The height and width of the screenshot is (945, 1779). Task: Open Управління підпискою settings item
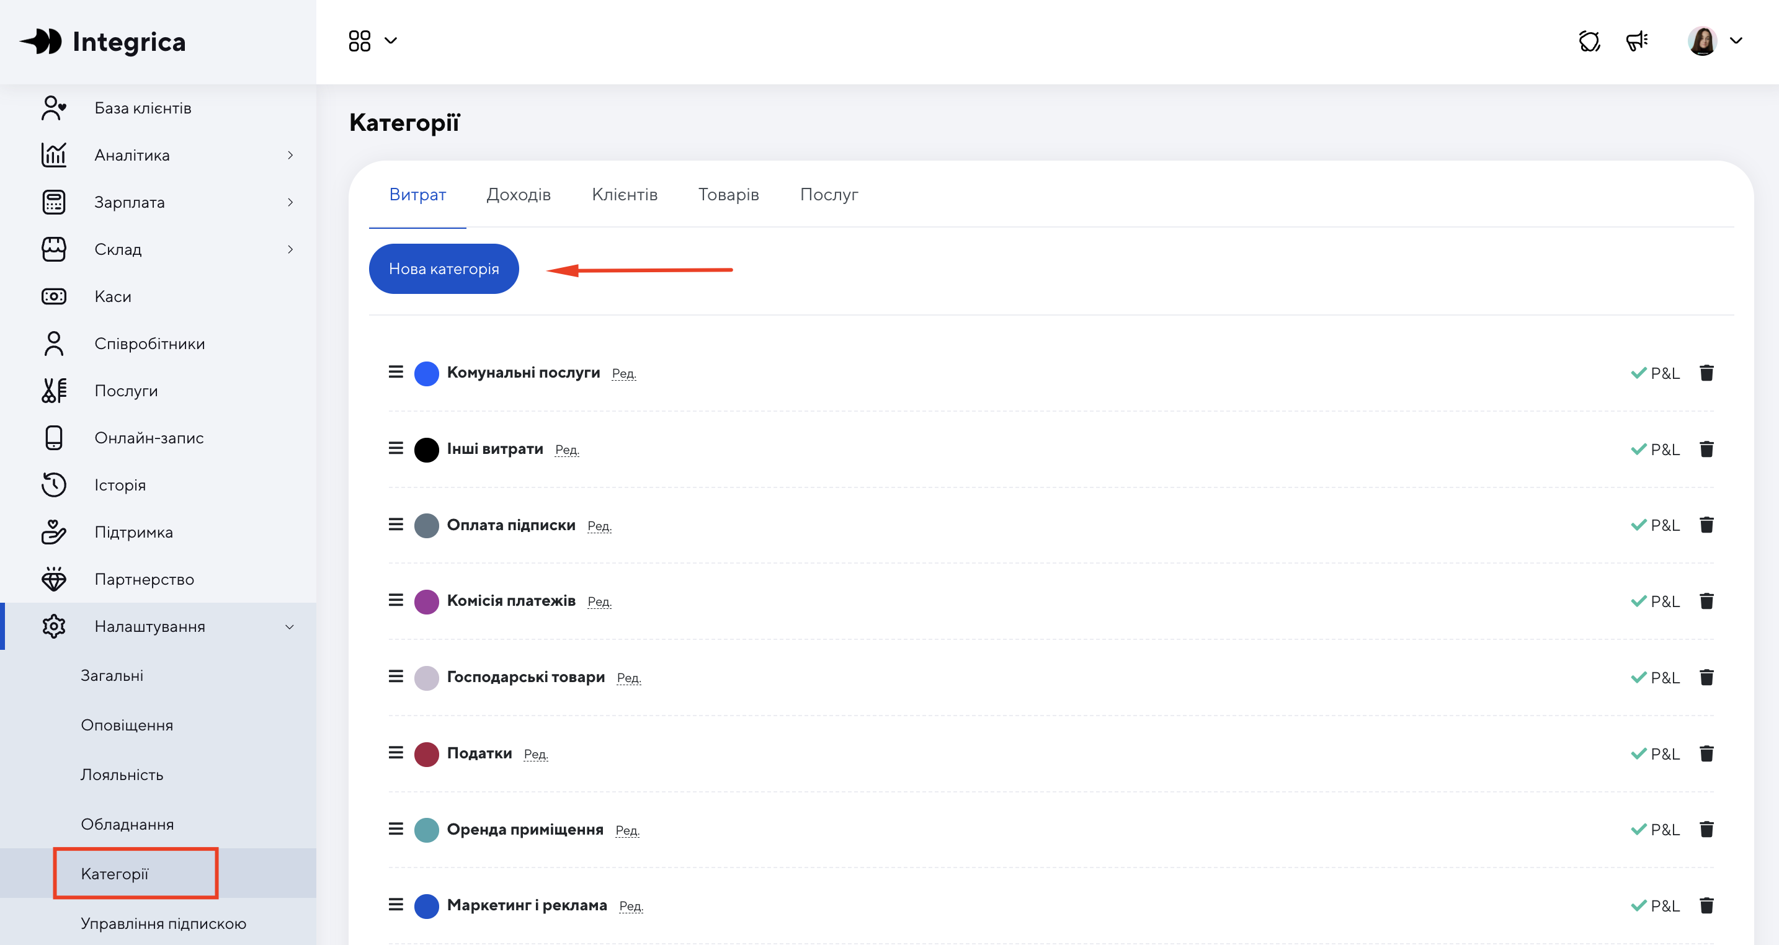pos(163,923)
